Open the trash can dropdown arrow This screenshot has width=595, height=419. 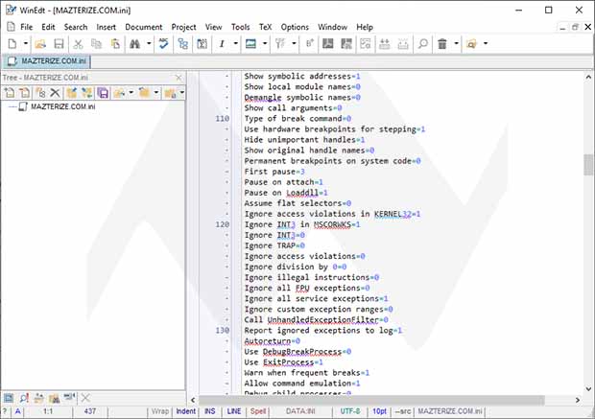tap(456, 43)
